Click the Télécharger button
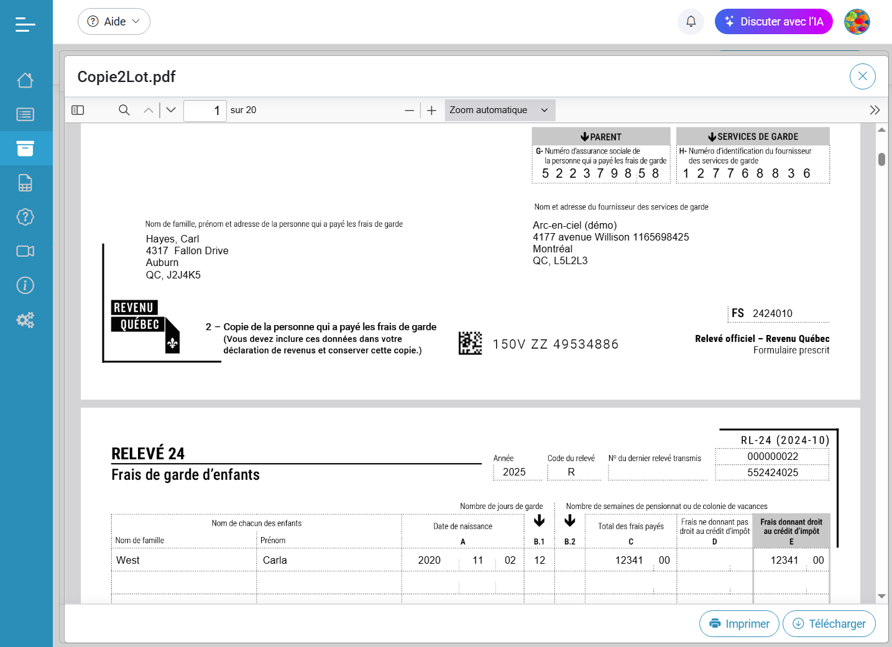 pyautogui.click(x=829, y=623)
